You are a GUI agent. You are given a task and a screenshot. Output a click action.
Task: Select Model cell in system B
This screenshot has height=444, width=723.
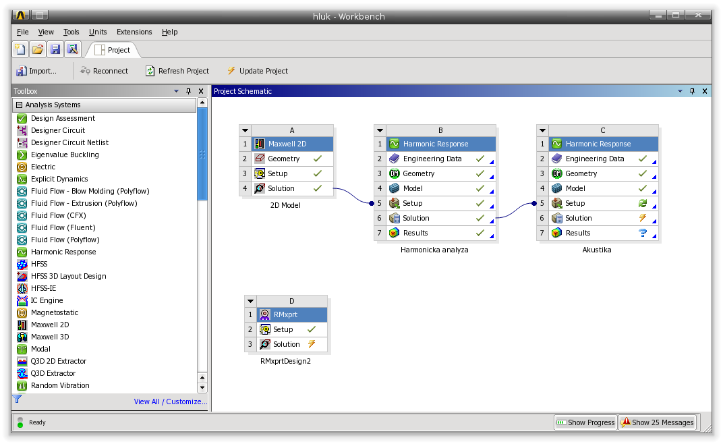click(x=441, y=188)
